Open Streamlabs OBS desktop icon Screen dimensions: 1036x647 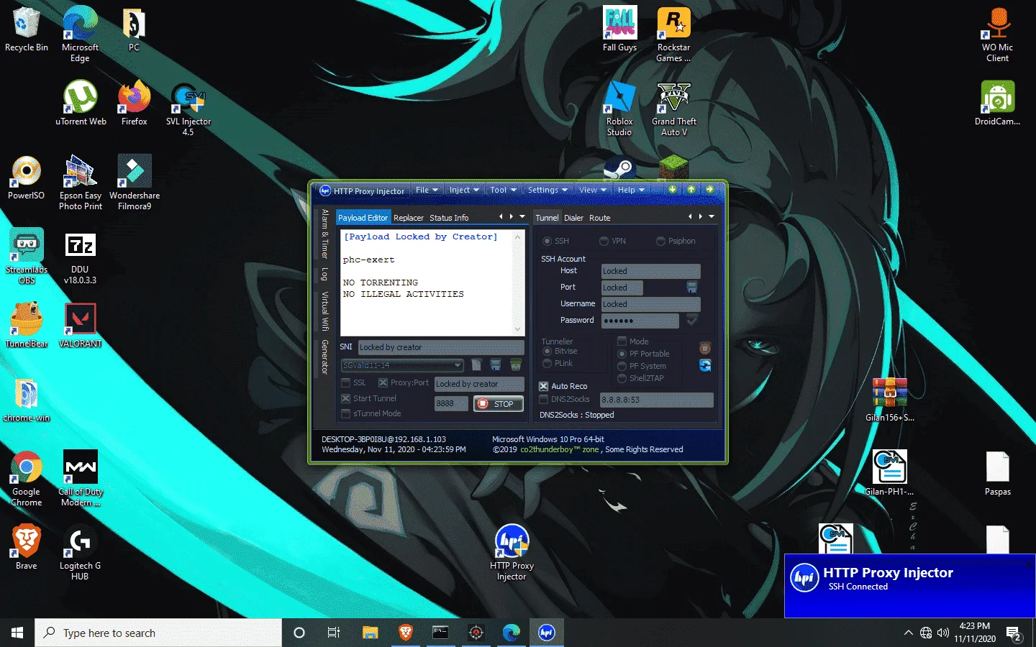coord(27,257)
